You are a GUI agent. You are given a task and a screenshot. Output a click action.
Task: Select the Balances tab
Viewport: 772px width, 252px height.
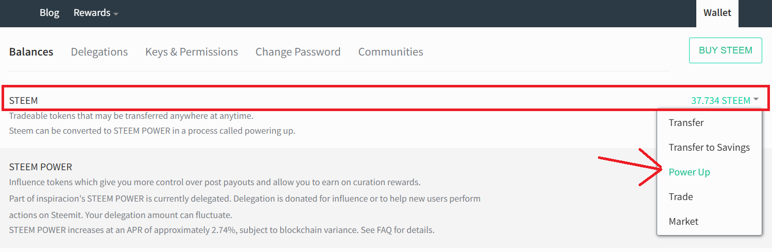tap(31, 52)
